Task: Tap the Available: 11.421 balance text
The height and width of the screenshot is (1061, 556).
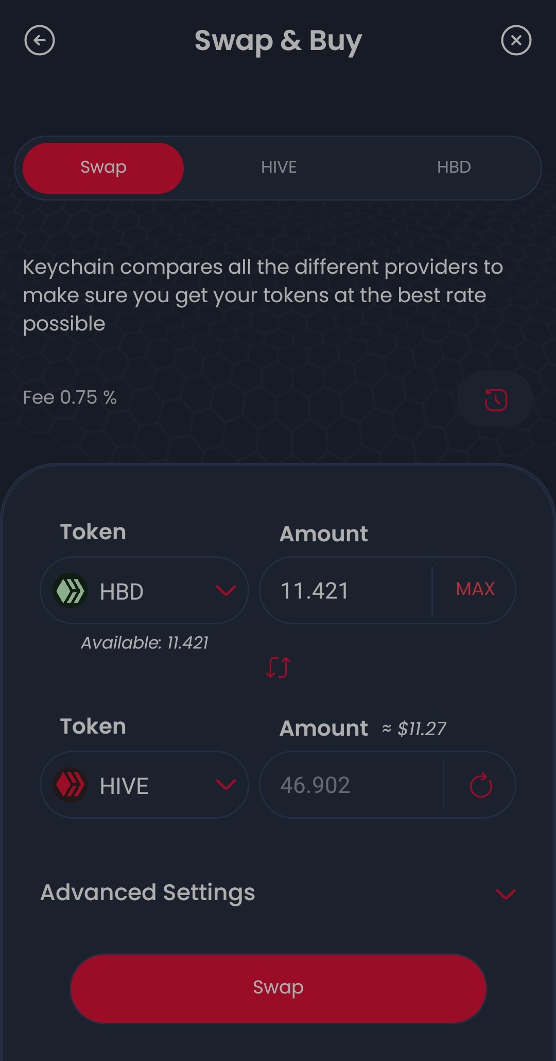Action: point(145,643)
